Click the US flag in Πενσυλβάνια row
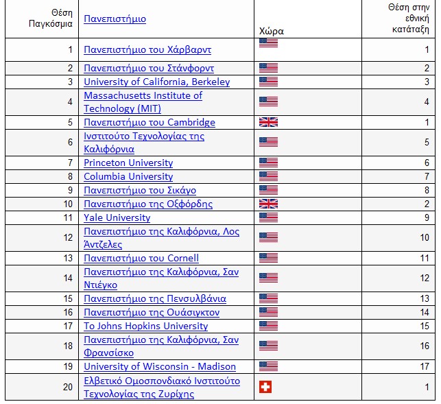Screen dimensions: 441x404 click(268, 298)
